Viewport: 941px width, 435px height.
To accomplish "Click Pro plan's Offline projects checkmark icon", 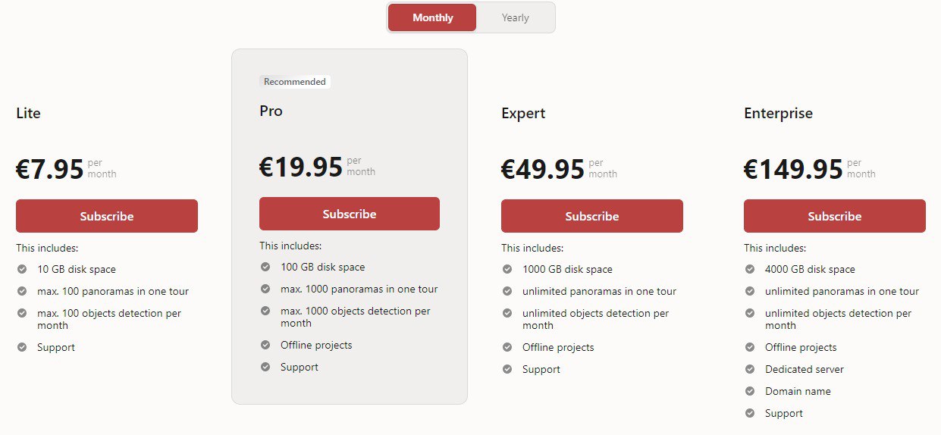I will tap(265, 345).
